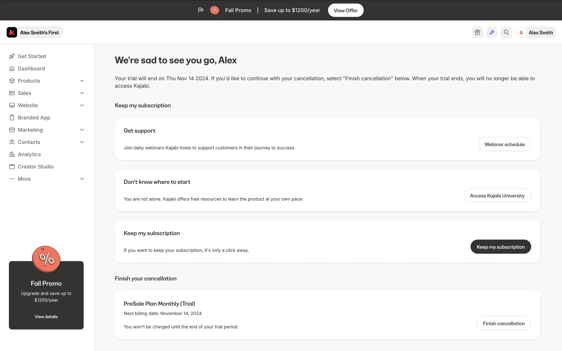Click the gift icon in header
562x351 pixels.
pos(477,32)
